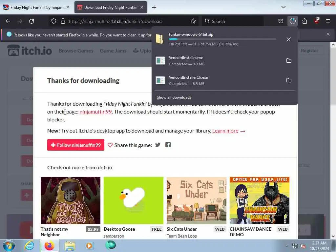
Task: Click Show all downloads
Action: (174, 97)
